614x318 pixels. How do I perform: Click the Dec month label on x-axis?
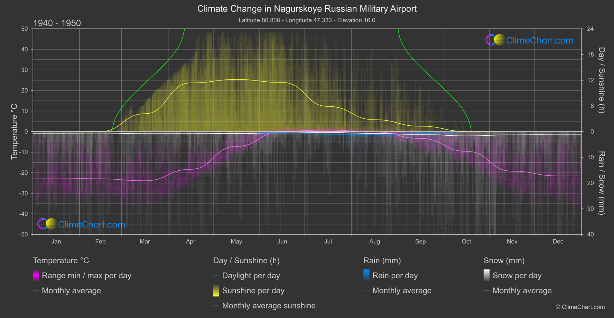click(x=558, y=241)
